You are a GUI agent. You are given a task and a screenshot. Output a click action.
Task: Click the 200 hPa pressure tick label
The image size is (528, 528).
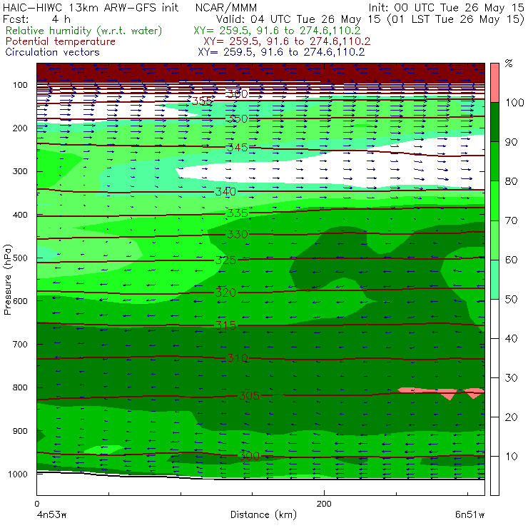click(x=20, y=128)
